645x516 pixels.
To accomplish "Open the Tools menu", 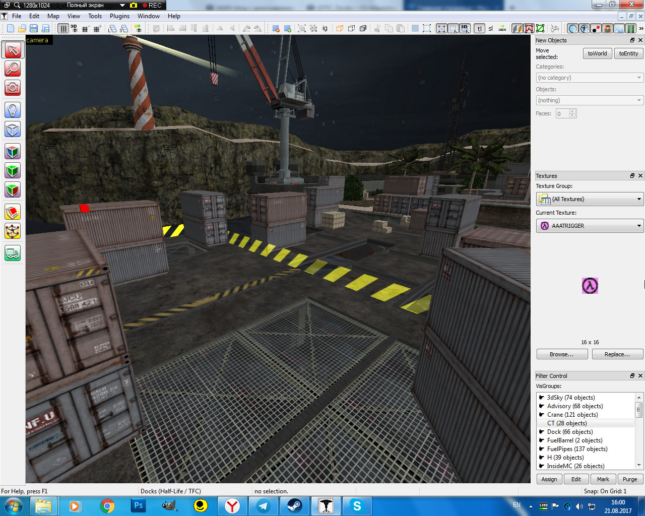I will (95, 16).
